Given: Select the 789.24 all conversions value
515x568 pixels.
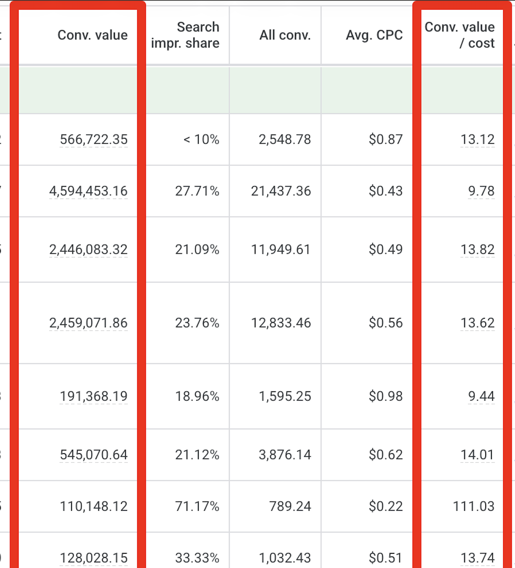Looking at the screenshot, I should click(x=290, y=506).
